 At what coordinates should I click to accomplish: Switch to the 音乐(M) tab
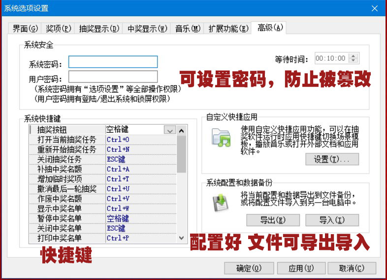(x=188, y=28)
